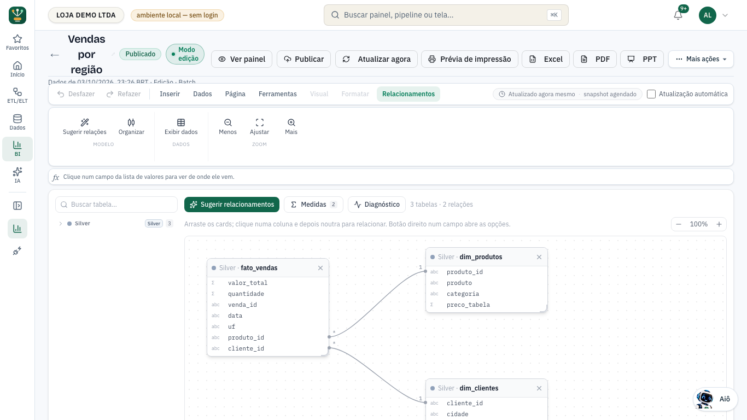Click the Organizar layout tool

click(x=131, y=127)
